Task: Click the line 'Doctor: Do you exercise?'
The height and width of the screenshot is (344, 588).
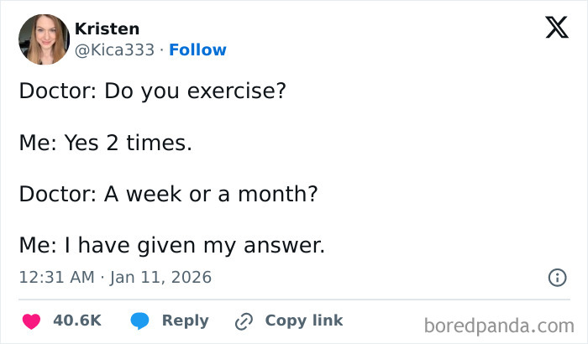Action: [x=152, y=91]
